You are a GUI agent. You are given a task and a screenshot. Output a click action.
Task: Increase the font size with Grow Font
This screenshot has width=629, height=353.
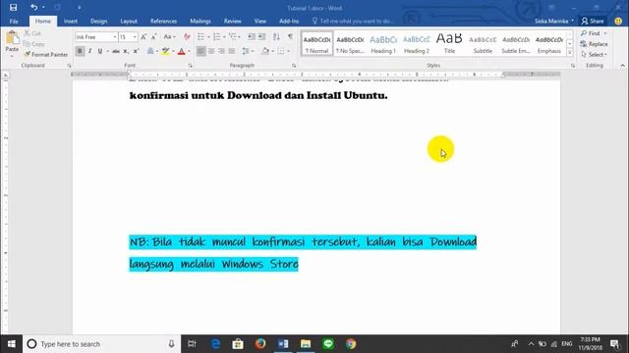point(143,37)
